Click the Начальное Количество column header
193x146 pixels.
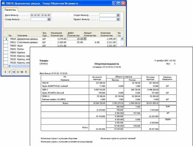point(58,34)
